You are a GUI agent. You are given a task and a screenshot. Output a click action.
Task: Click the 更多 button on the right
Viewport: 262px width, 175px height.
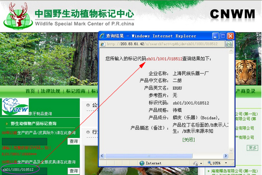tap(252, 148)
